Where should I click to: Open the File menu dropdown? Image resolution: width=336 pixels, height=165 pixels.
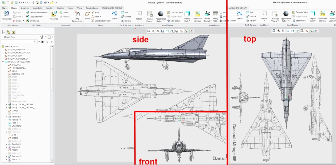pyautogui.click(x=5, y=8)
